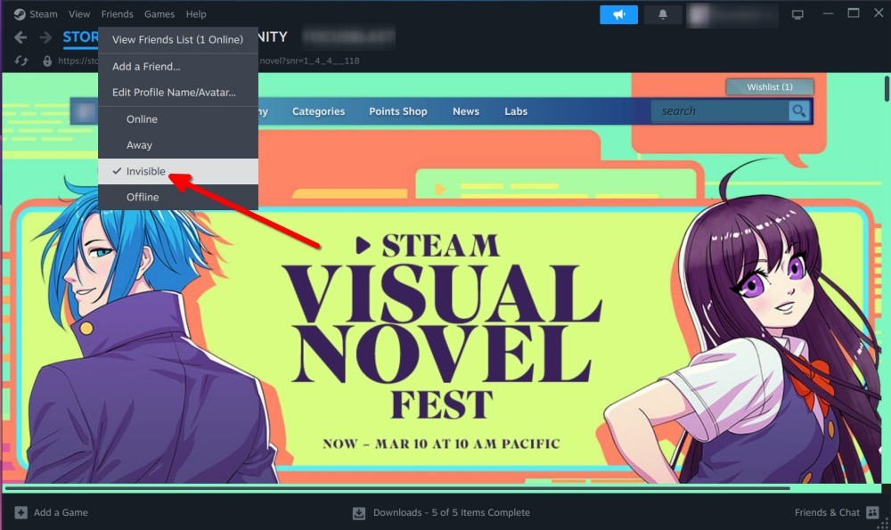Open the View menu
The height and width of the screenshot is (530, 891).
(x=79, y=14)
